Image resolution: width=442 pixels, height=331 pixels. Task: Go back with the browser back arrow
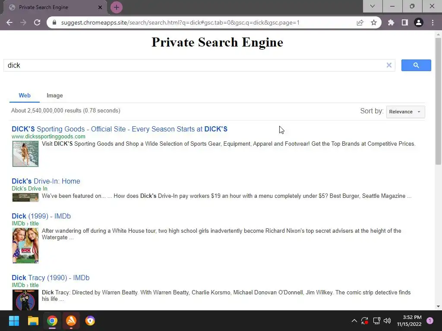click(9, 22)
